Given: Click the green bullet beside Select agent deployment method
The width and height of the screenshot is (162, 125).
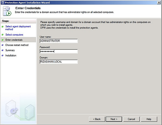Looking at the screenshot, I should [3, 26].
